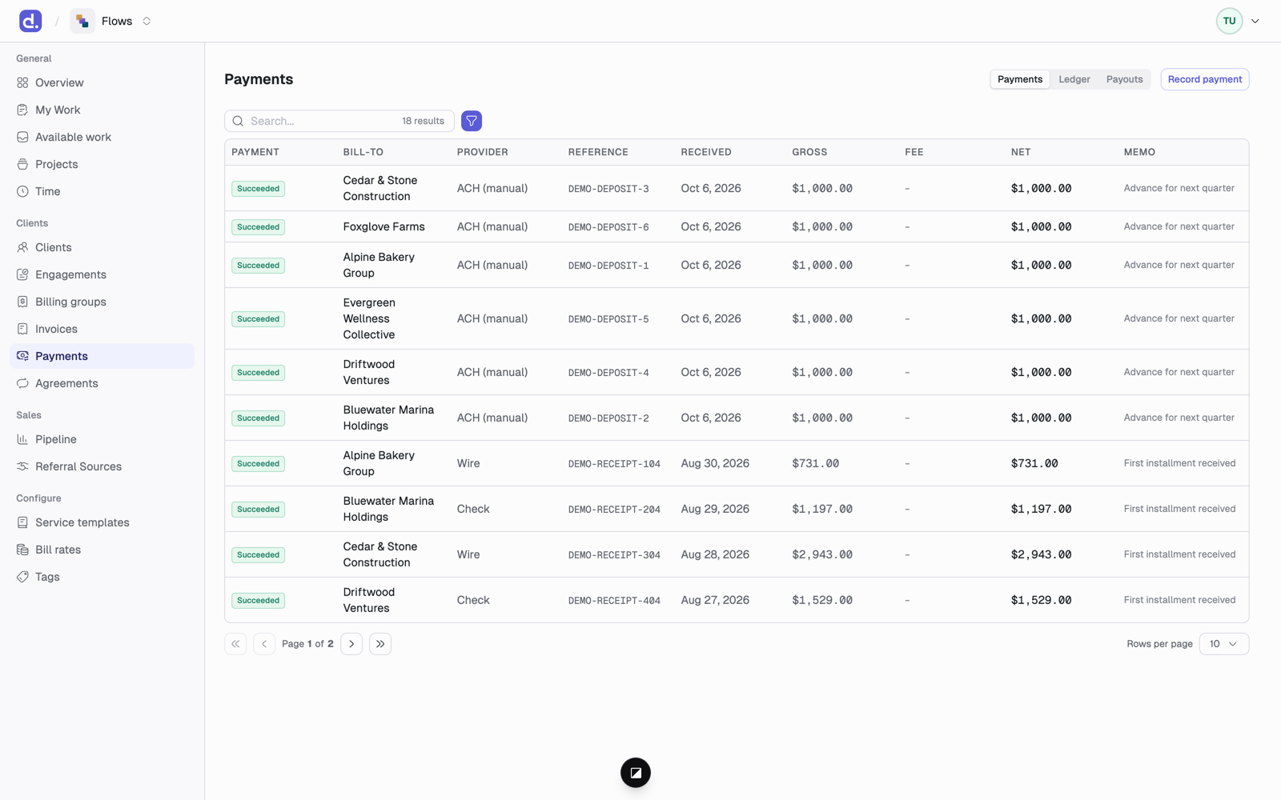Click reference DEMO-RECEIPT-104
The height and width of the screenshot is (800, 1281).
pos(614,464)
